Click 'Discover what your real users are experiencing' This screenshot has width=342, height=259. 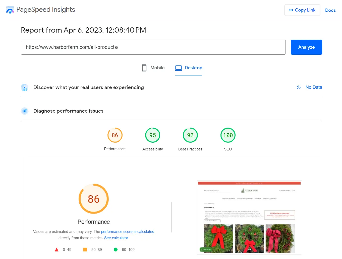point(89,87)
